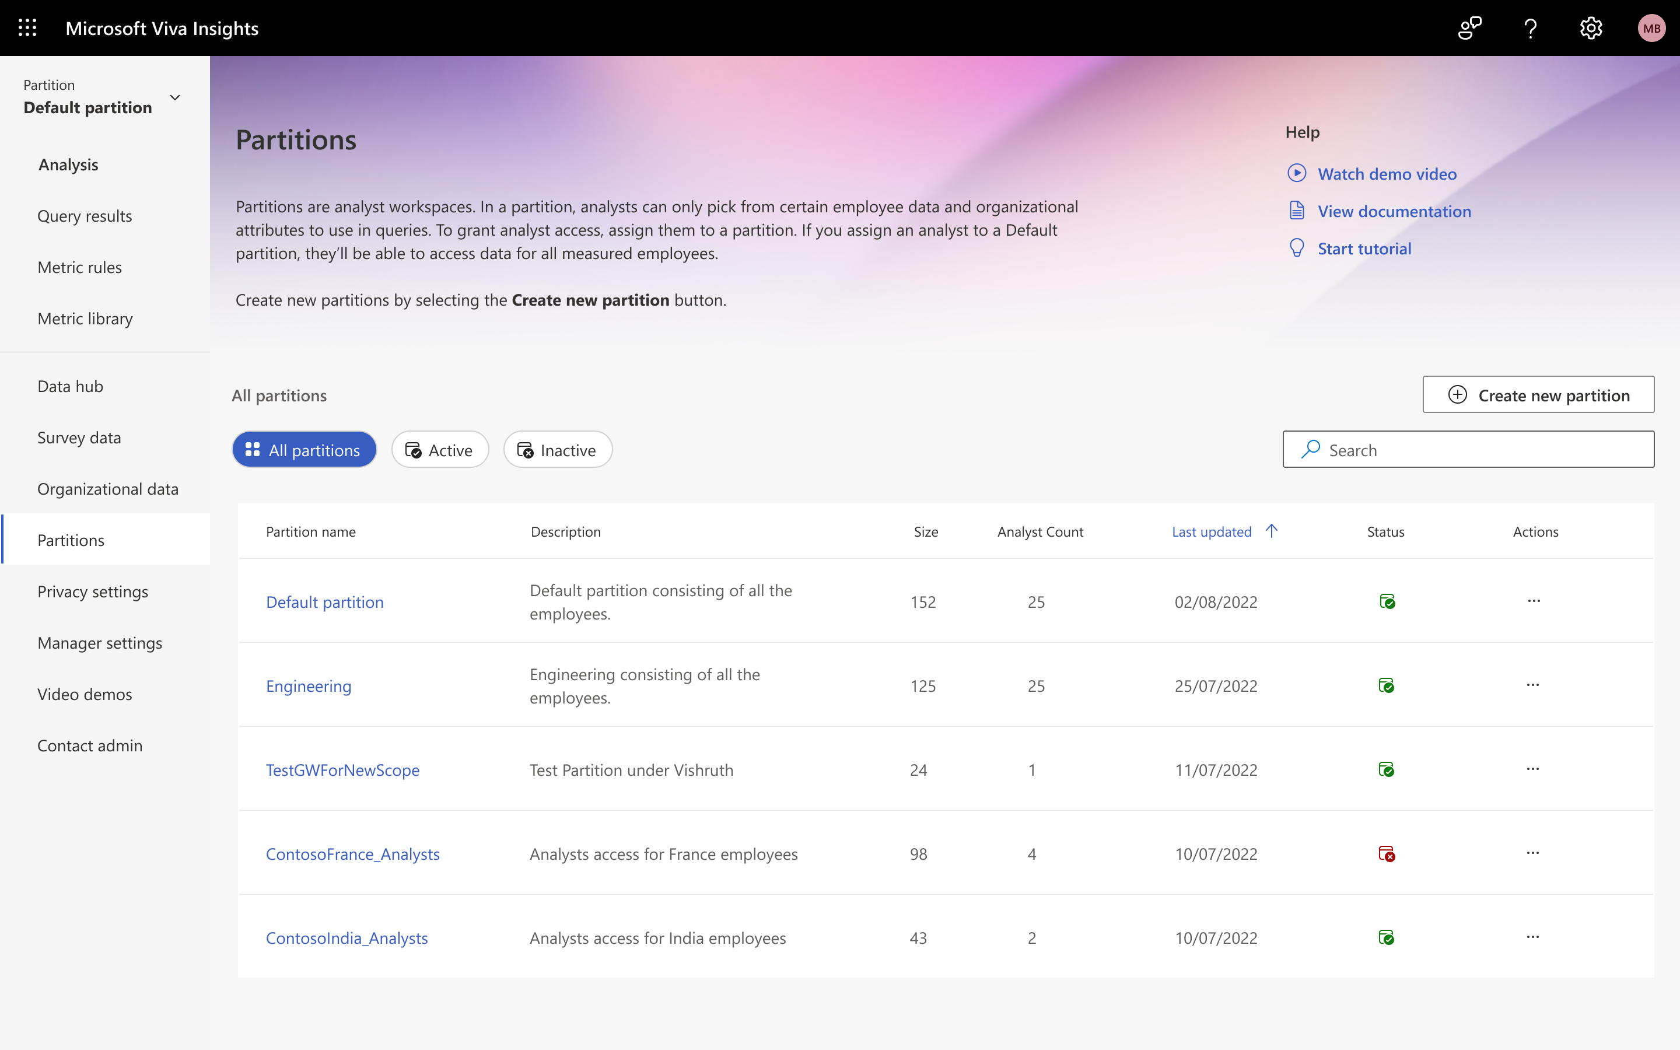Click the feedback person icon in header

(1469, 28)
